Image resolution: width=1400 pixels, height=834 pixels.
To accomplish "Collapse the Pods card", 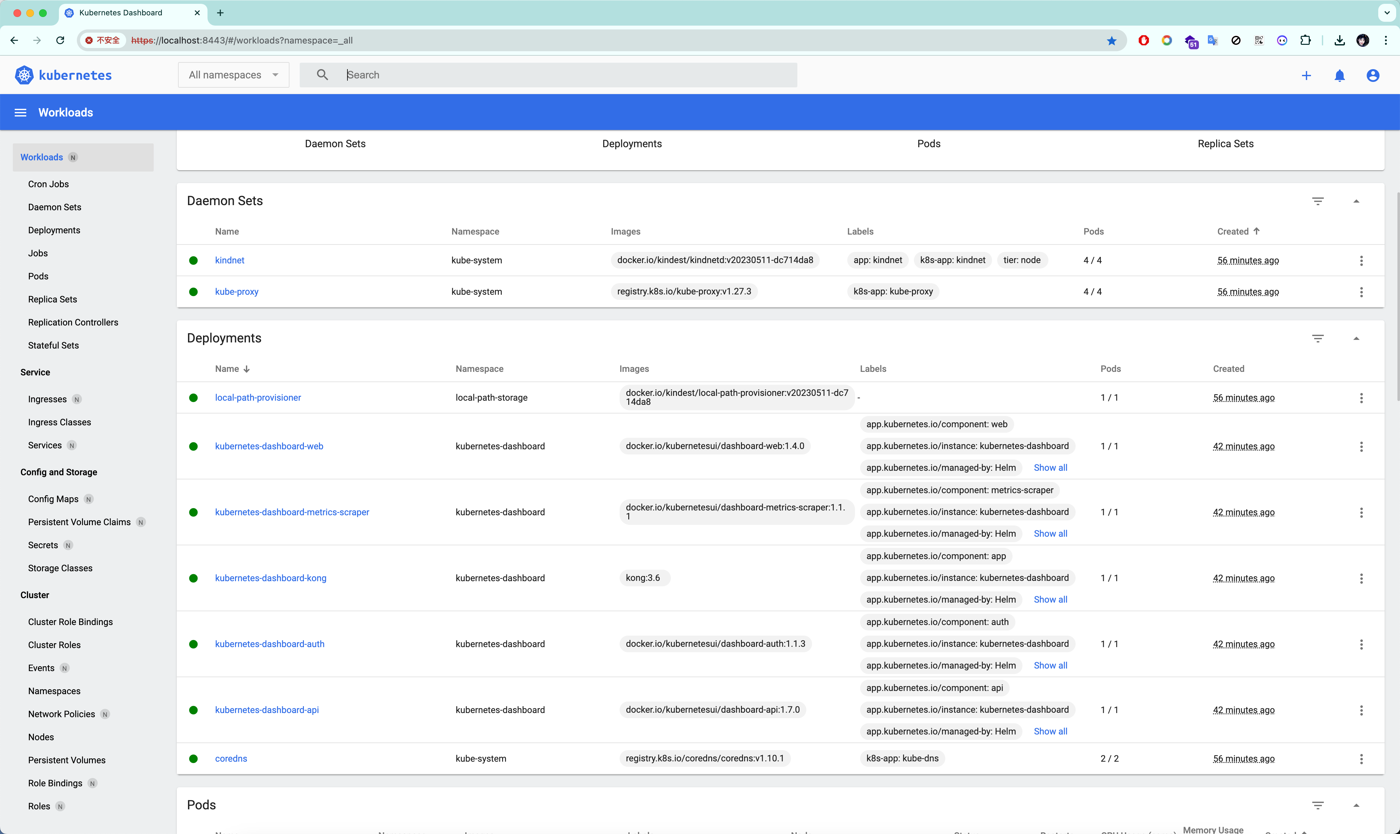I will click(x=1356, y=805).
